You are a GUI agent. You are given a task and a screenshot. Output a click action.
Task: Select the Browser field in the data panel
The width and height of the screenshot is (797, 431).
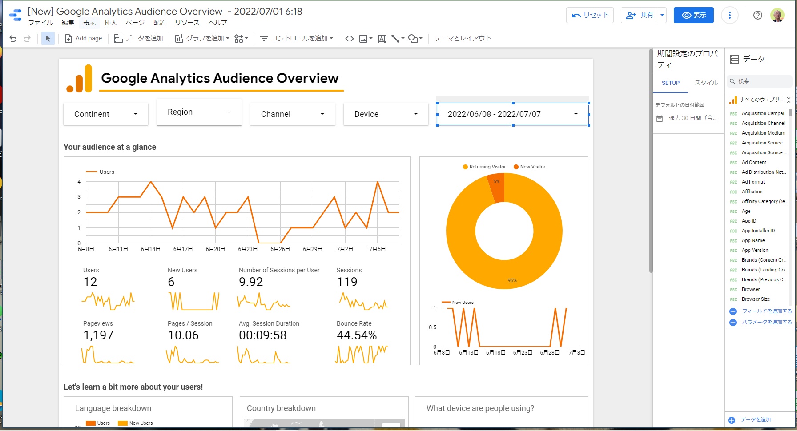pyautogui.click(x=750, y=289)
